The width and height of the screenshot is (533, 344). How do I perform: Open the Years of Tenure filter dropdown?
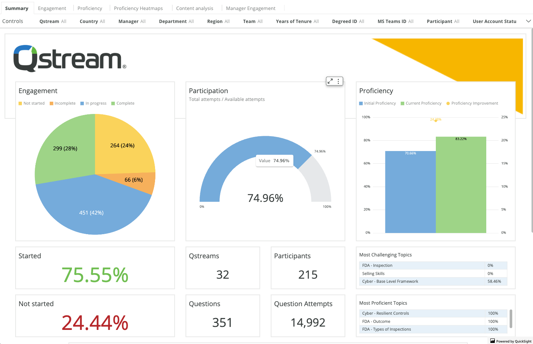[297, 22]
